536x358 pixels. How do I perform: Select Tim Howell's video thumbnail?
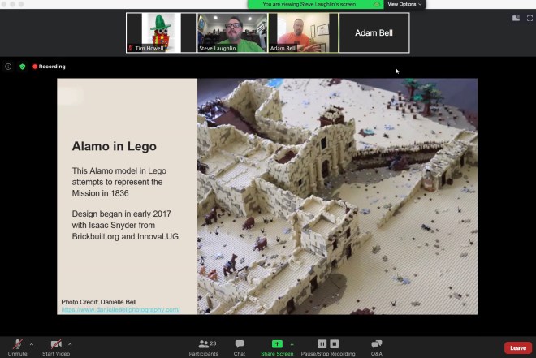click(x=160, y=32)
